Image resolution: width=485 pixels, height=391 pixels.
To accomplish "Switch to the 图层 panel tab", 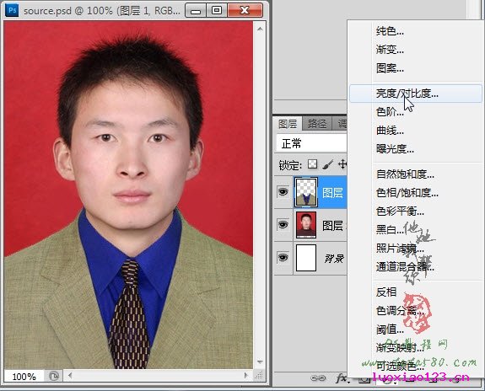I will coord(288,124).
